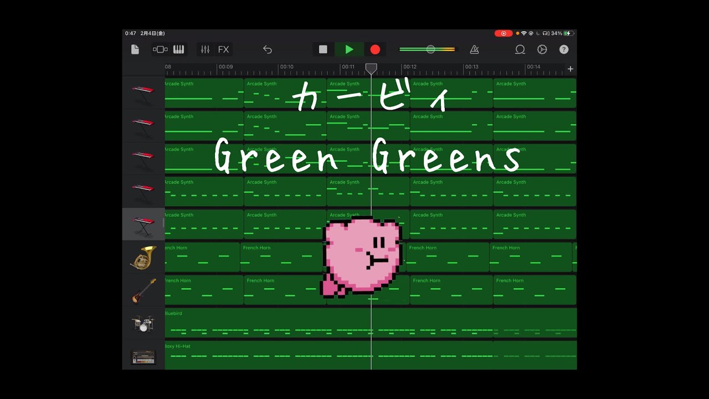The width and height of the screenshot is (709, 399).
Task: Select drum machine track icon
Action: click(143, 357)
